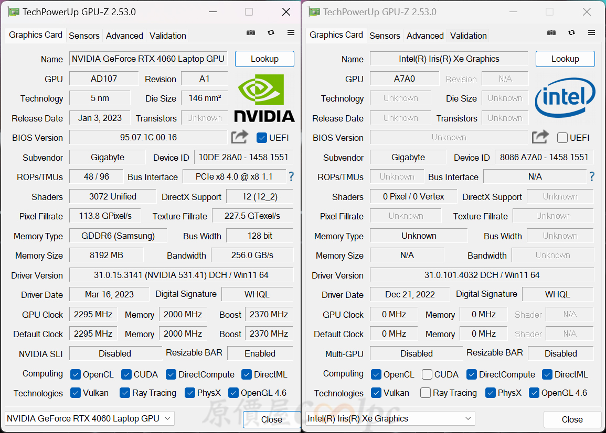The image size is (606, 433).
Task: Click Device ID value 10DE 28A0 - 1458 1551
Action: coord(243,157)
